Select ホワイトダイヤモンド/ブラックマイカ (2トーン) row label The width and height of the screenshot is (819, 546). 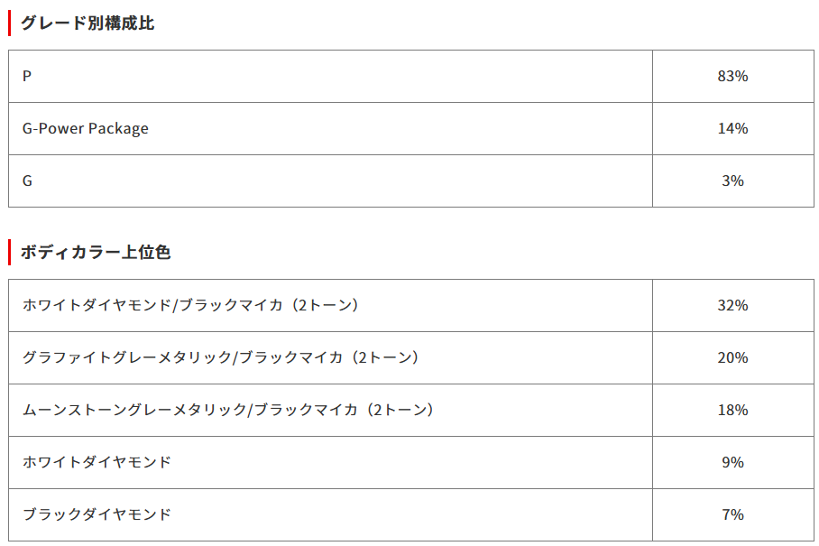point(191,306)
